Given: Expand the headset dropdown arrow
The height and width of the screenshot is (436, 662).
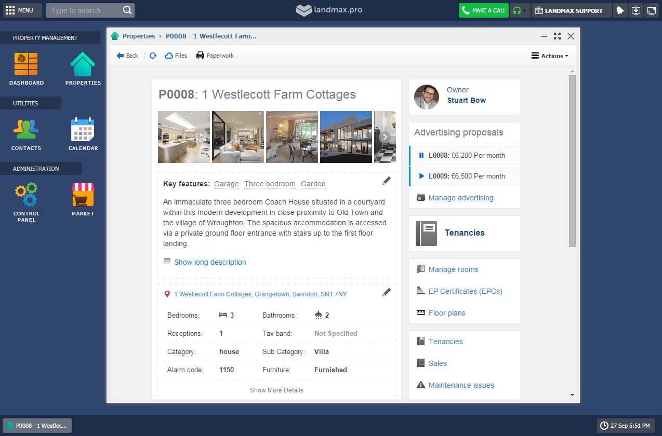Looking at the screenshot, I should pos(525,11).
